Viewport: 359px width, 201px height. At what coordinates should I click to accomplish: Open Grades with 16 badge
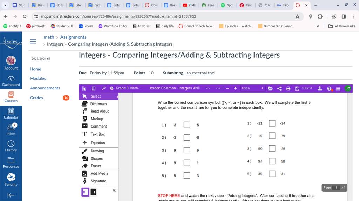(36, 98)
